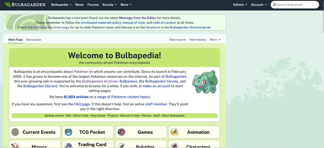Click the Current Events coin icon
324x148 pixels.
tap(15, 132)
